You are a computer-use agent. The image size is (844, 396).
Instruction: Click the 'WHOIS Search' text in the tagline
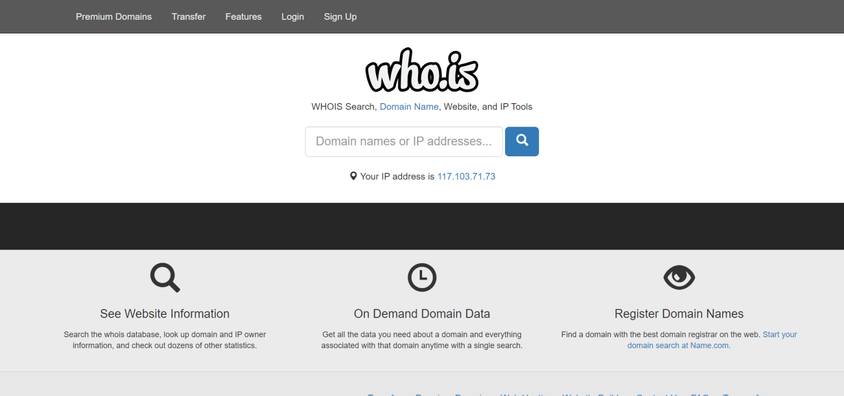(343, 106)
